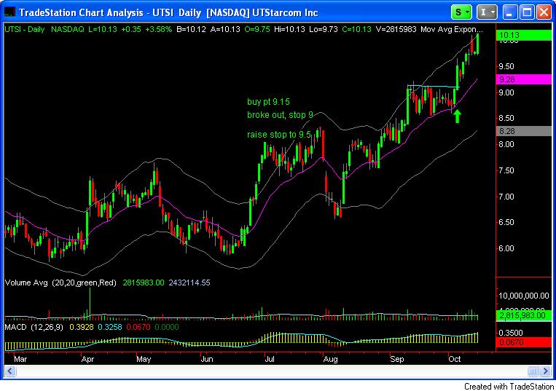
Task: Click the scrollbar thumb at bottom right
Action: click(533, 371)
